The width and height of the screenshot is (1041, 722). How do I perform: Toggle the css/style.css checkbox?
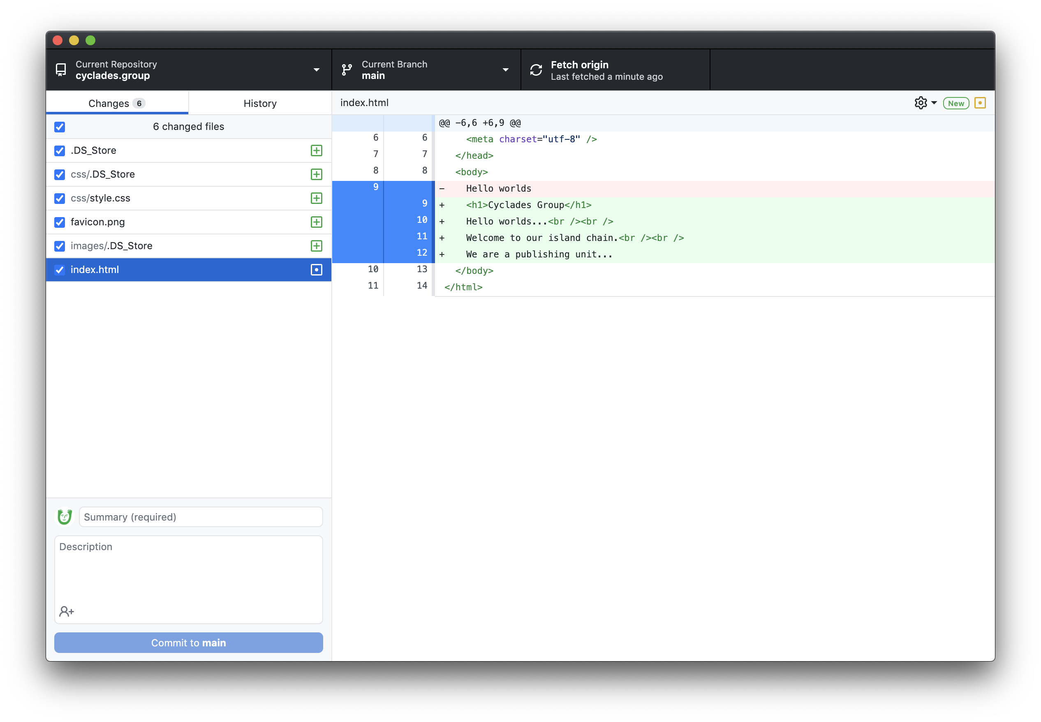tap(60, 199)
